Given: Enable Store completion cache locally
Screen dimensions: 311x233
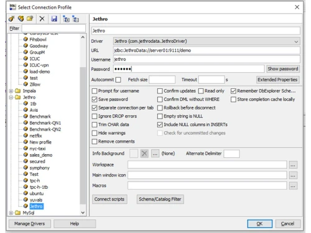Looking at the screenshot, I should [233, 99].
